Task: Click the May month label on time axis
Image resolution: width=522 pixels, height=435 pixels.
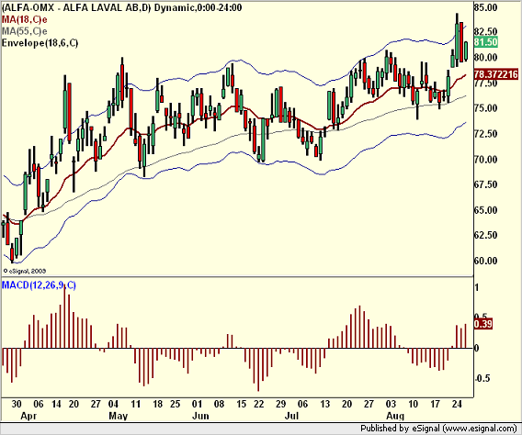Action: 119,416
